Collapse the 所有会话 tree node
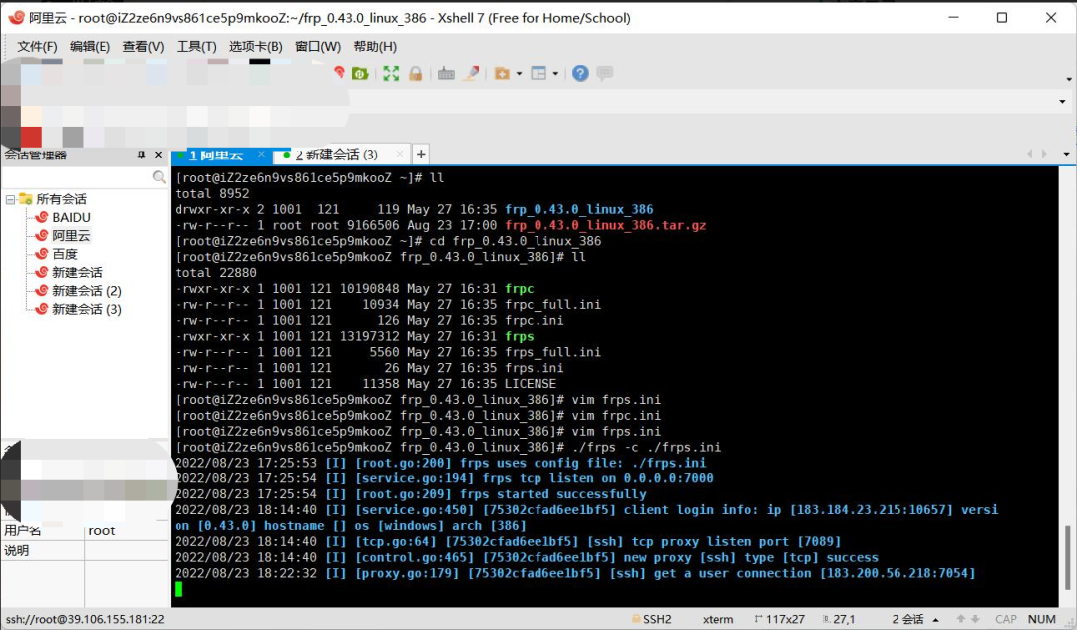 [x=10, y=199]
